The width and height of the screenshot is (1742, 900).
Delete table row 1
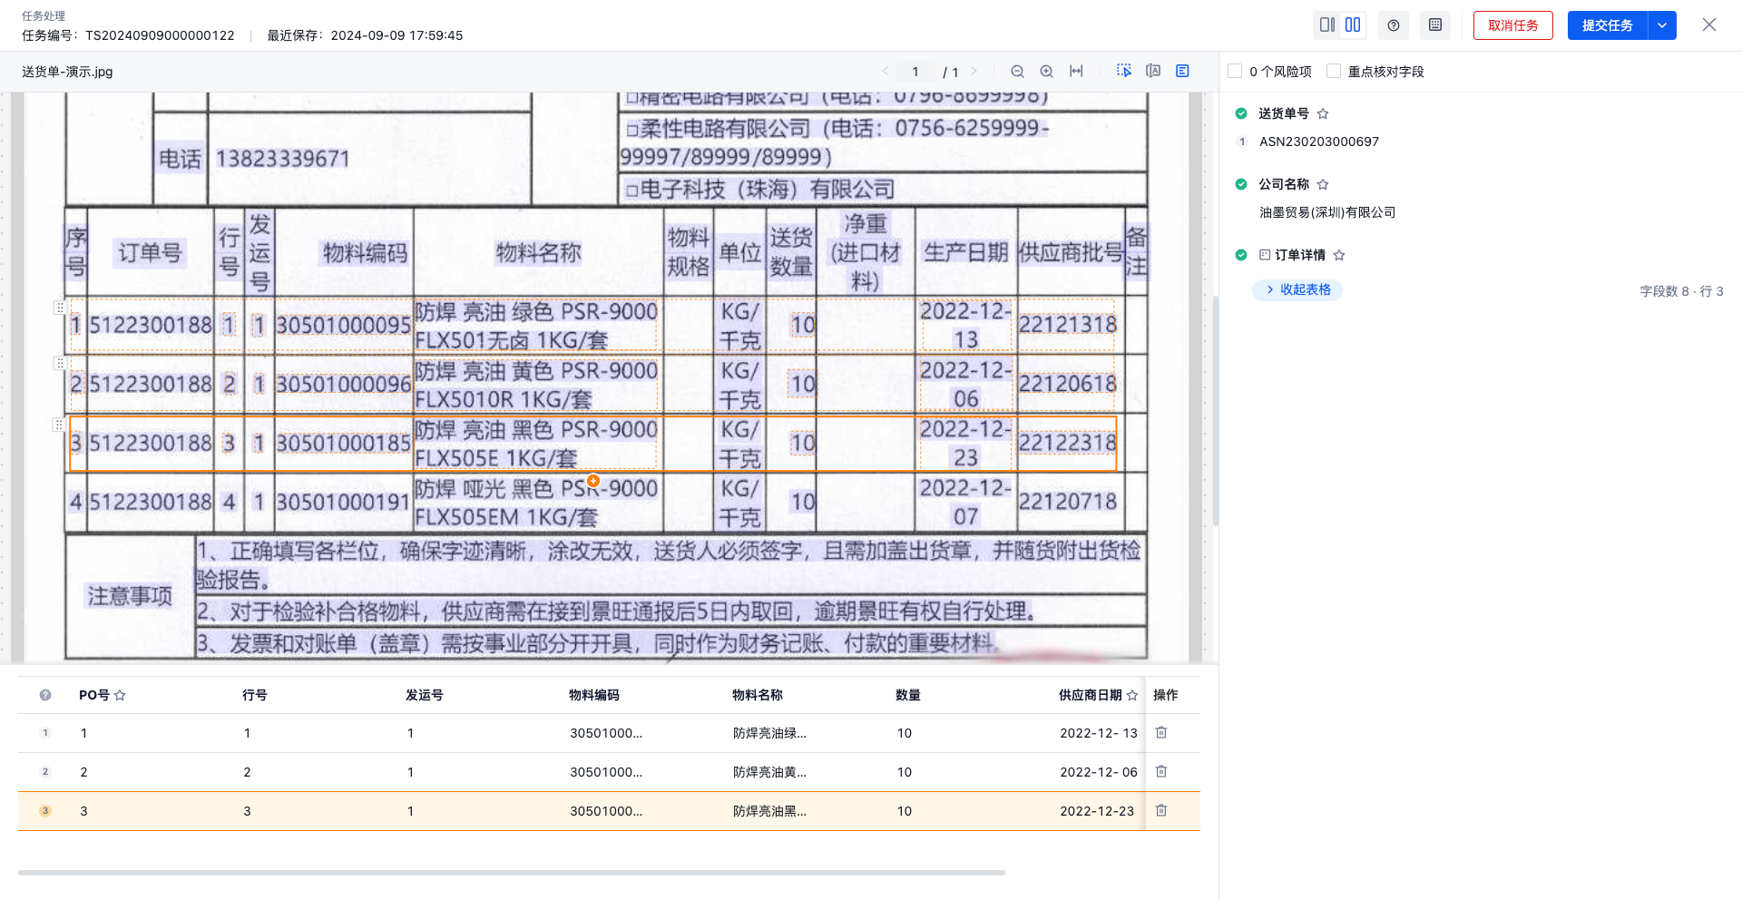click(x=1161, y=732)
